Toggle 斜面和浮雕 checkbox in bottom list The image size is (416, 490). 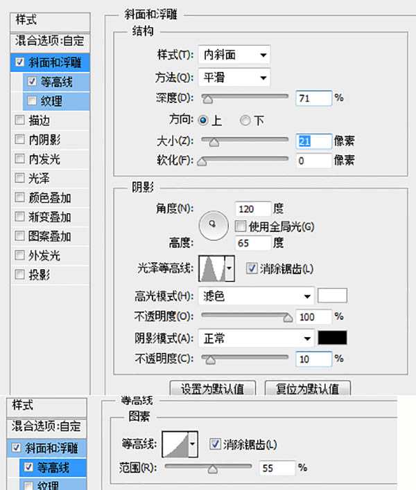(x=16, y=448)
